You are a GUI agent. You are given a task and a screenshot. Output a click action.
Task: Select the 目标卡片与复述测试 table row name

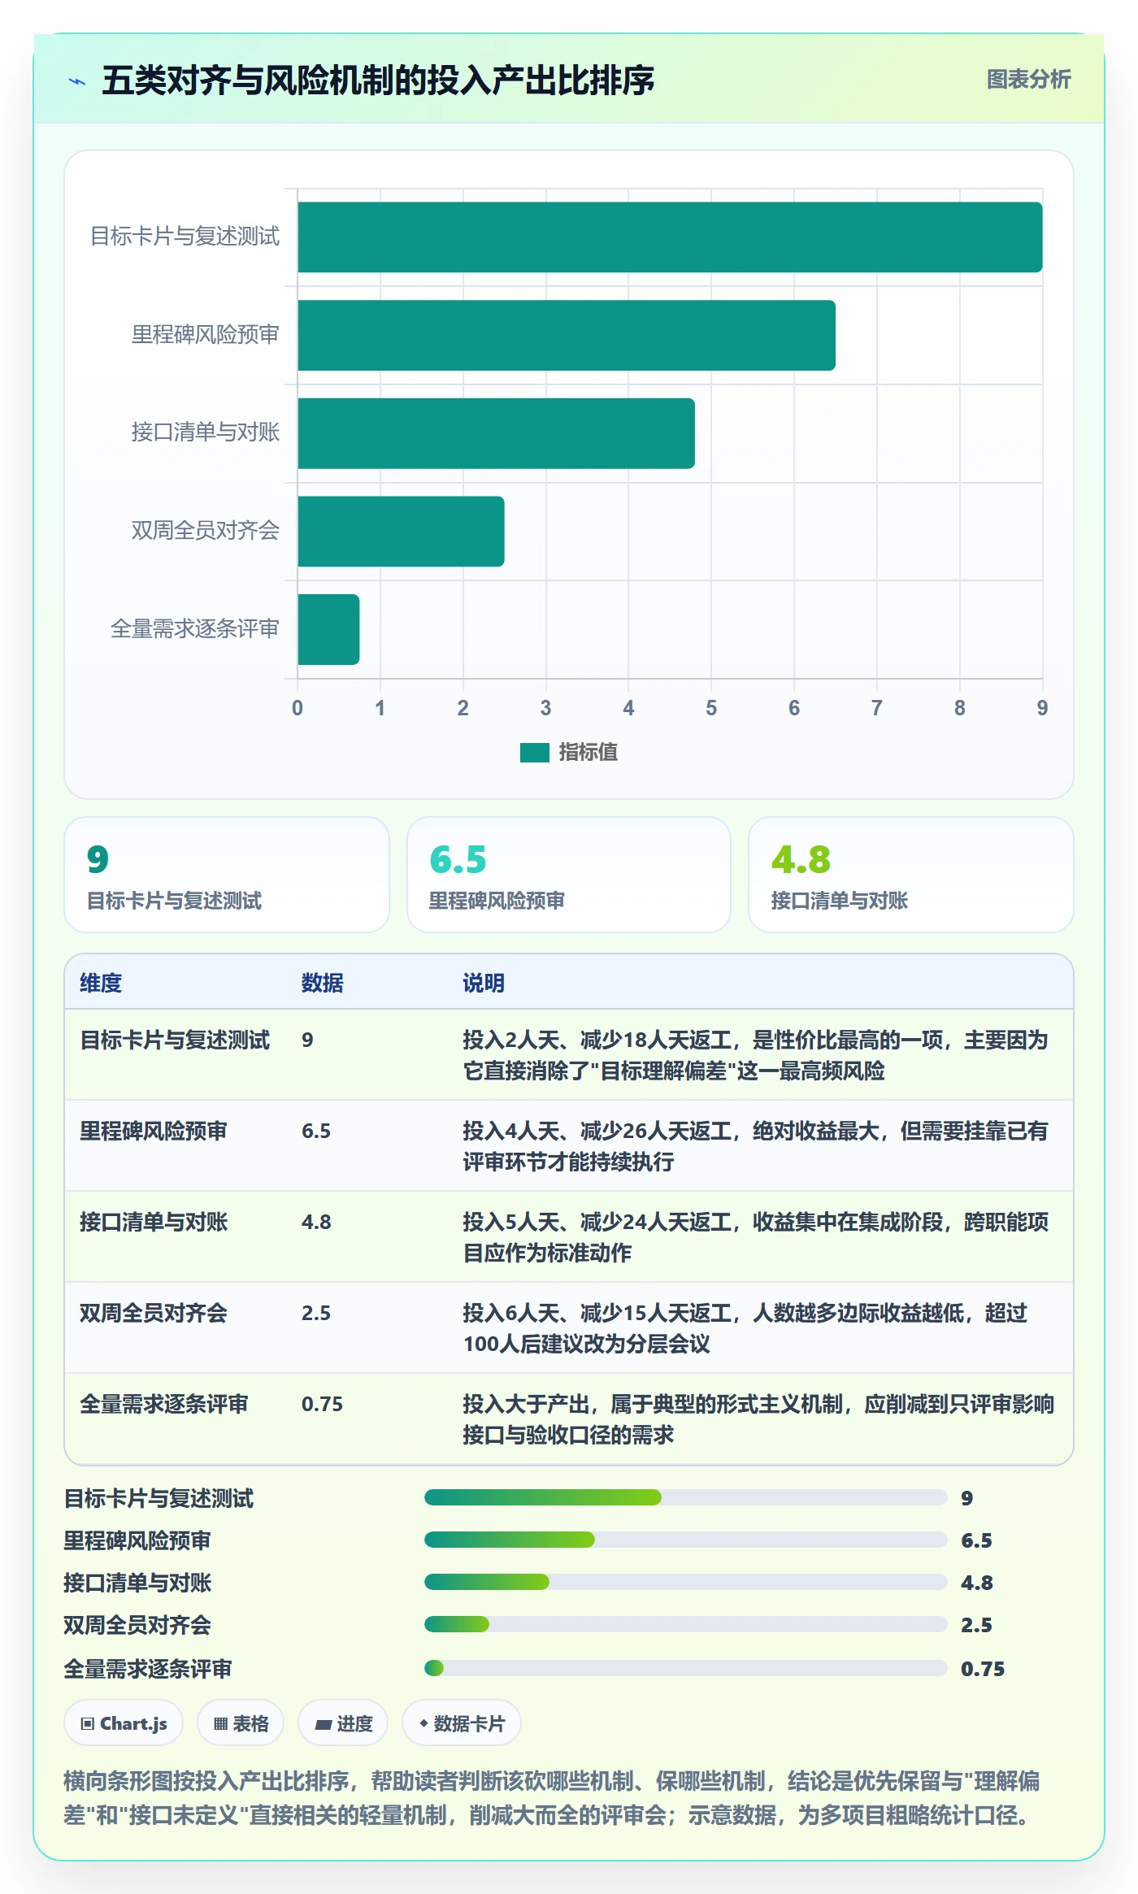pyautogui.click(x=175, y=1040)
